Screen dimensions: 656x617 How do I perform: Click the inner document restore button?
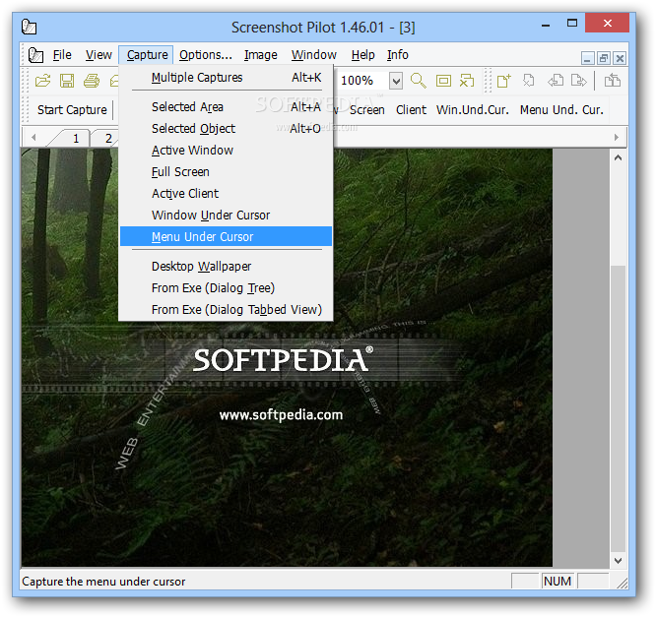[x=603, y=58]
